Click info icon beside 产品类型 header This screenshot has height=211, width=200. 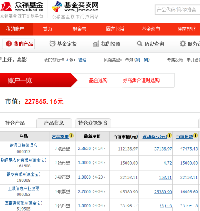[71, 135]
